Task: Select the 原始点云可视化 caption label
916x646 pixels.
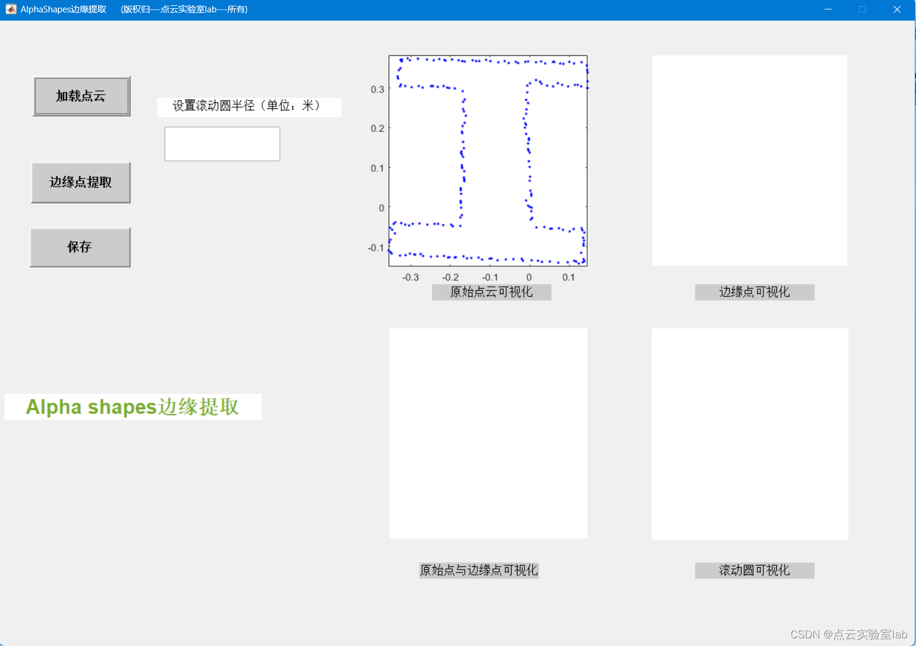Action: tap(491, 292)
